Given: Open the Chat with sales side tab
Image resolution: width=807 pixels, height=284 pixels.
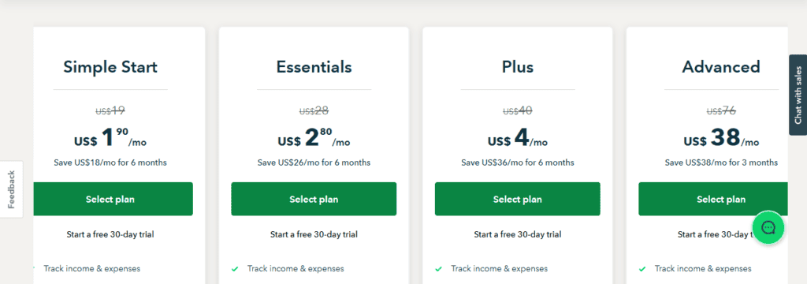Looking at the screenshot, I should click(x=798, y=95).
